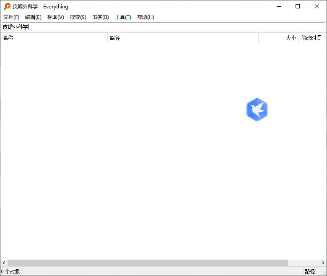Sort results by 名称 column header

click(x=54, y=38)
